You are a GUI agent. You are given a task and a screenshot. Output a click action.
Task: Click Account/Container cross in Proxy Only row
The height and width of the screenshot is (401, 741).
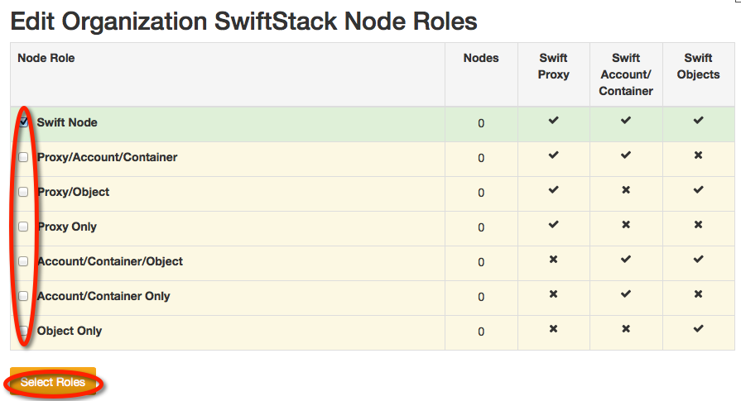tap(626, 225)
